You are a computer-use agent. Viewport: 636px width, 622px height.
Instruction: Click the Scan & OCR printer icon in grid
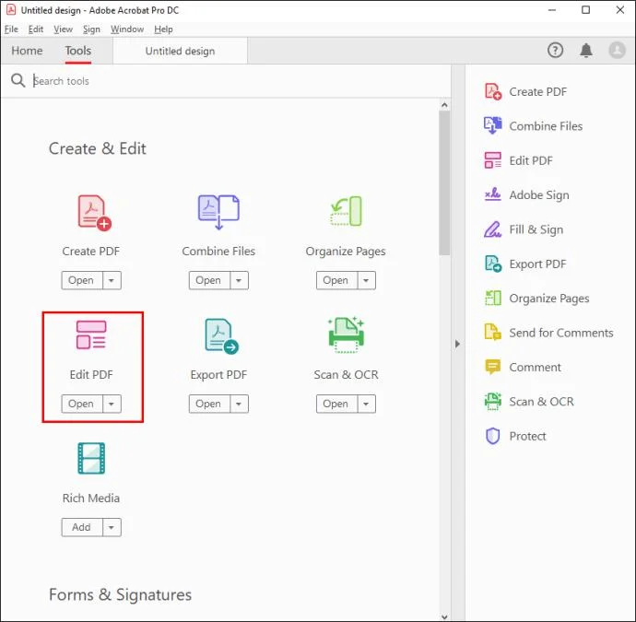[x=346, y=334]
